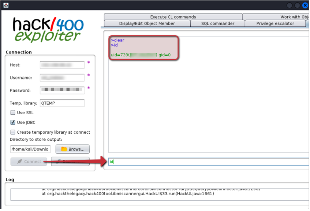This screenshot has height=211, width=310.
Task: Click the 'Connection' section heading
Action: [19, 52]
